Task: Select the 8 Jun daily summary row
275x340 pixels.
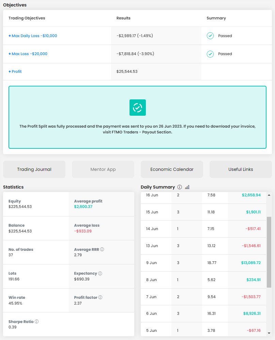Action: point(203,280)
